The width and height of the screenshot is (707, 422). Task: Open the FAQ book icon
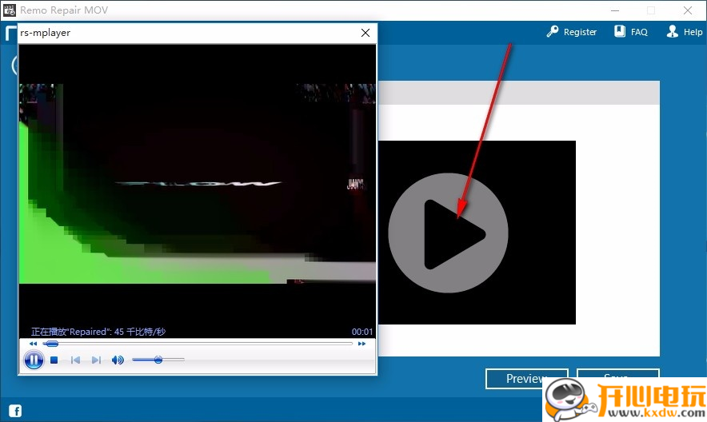tap(620, 32)
